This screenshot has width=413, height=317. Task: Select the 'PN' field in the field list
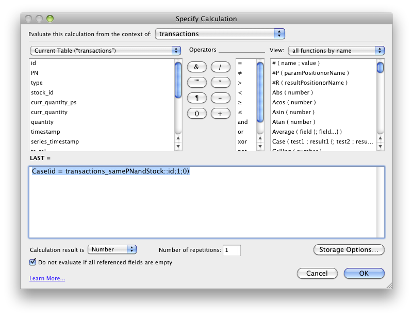pos(102,73)
